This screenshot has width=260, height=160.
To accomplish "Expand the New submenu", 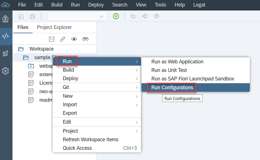I will [x=97, y=96].
